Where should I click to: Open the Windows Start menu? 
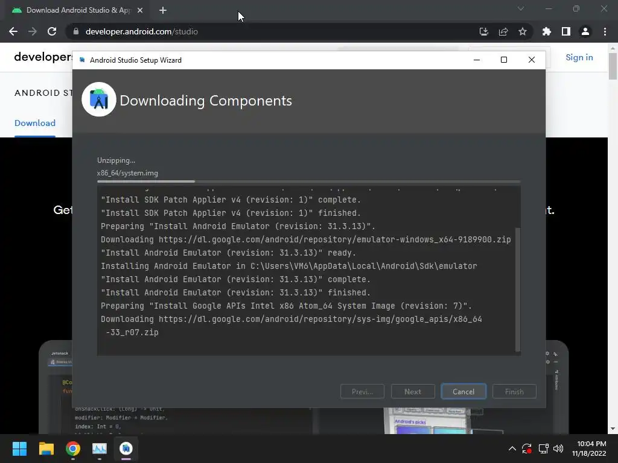point(19,449)
